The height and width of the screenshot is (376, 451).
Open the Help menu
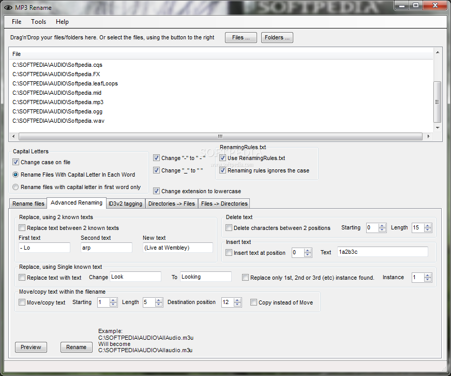pos(62,22)
